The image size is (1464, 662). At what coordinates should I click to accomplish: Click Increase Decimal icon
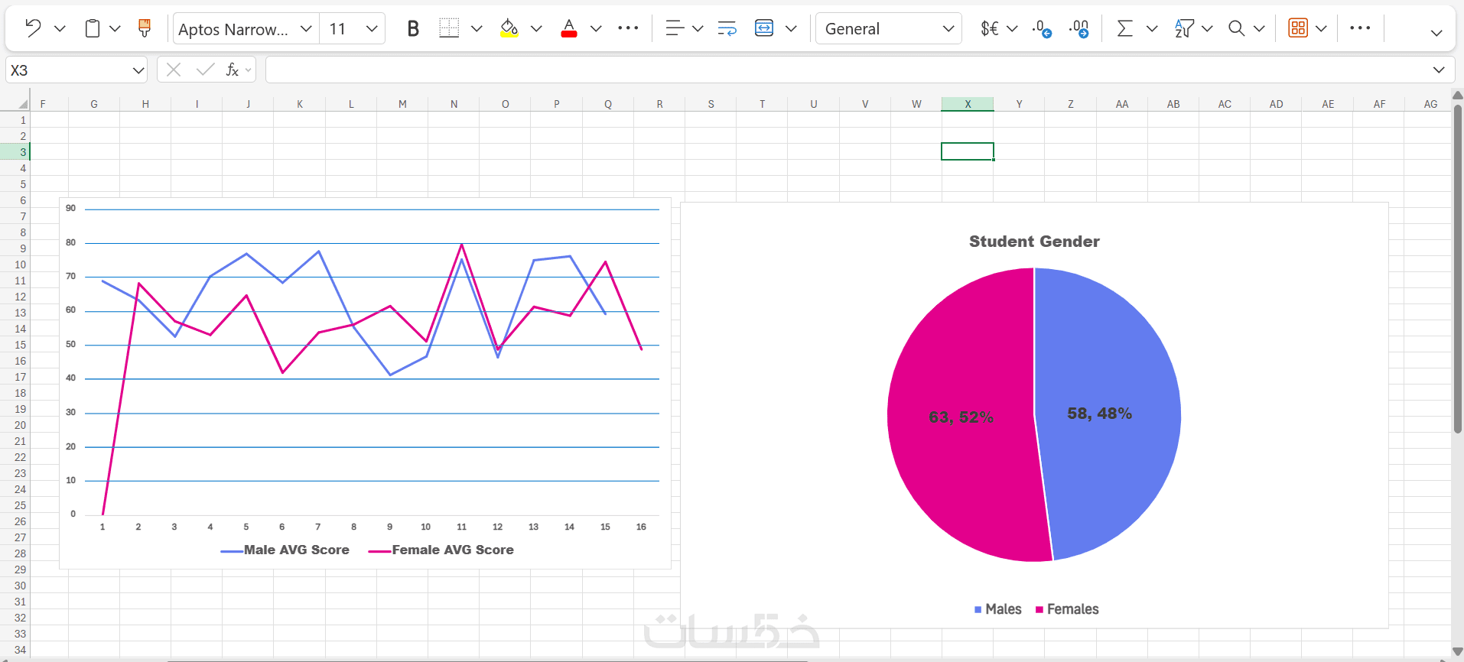1079,28
